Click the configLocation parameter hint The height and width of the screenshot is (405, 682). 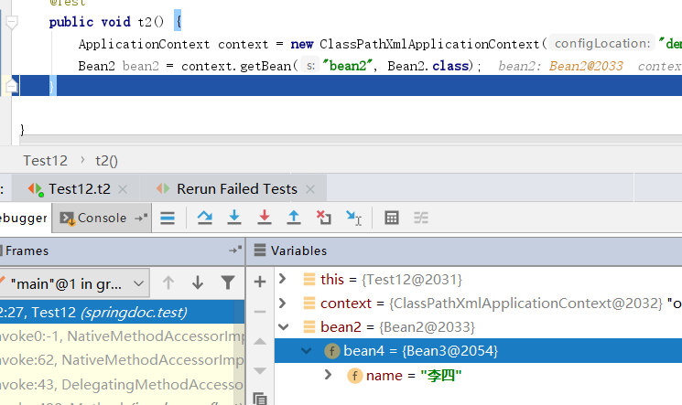click(602, 44)
